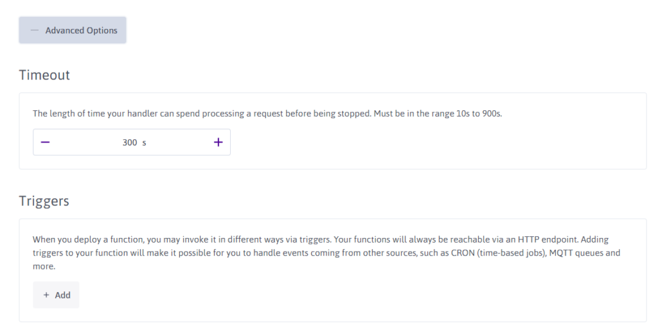Collapse the Advanced Options section
This screenshot has width=658, height=335.
click(x=73, y=30)
